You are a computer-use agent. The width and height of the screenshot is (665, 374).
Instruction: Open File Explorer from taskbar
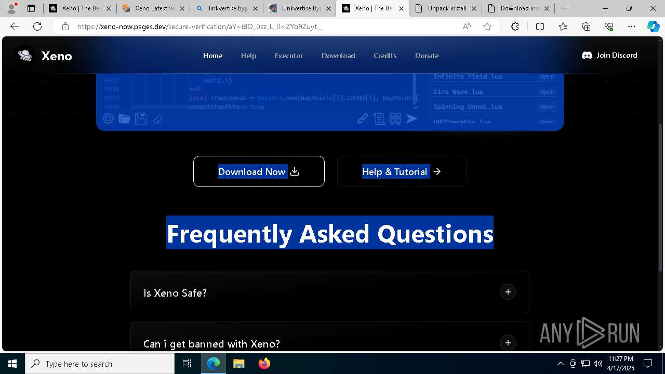coord(238,364)
